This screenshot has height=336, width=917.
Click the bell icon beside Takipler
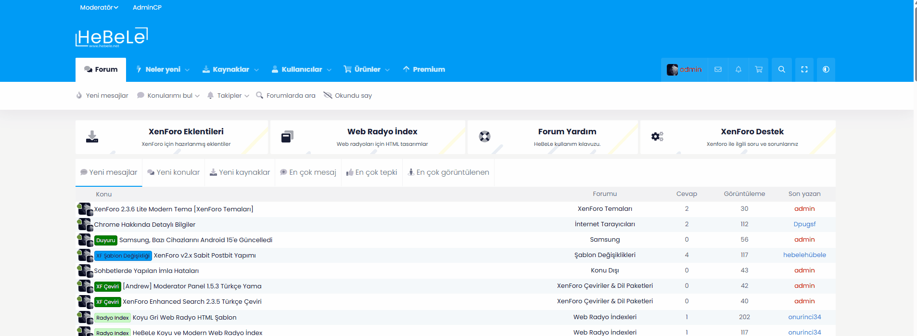point(210,95)
